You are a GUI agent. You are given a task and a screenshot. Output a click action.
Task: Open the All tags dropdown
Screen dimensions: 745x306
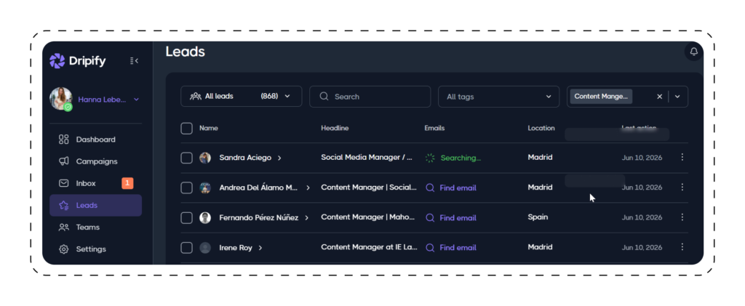(x=499, y=97)
